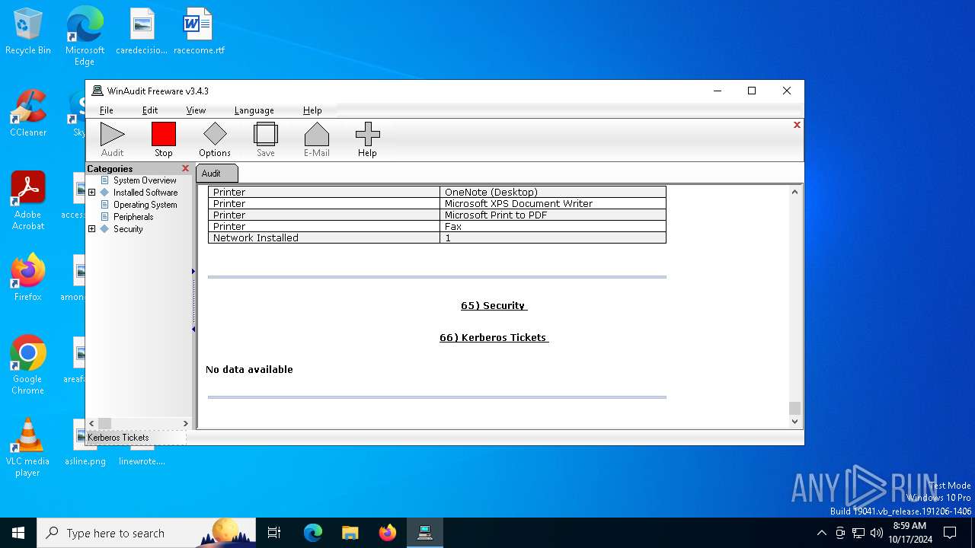975x548 pixels.
Task: Open the VLC media player desktop shortcut
Action: 28,448
